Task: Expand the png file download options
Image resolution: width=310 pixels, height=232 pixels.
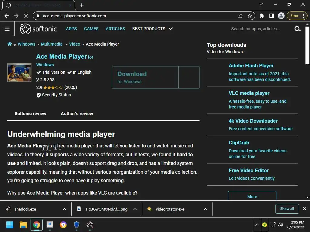Action: pos(135,209)
